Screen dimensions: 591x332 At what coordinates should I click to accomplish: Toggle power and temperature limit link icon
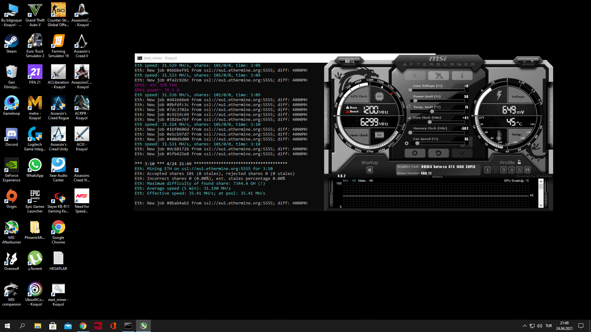408,107
